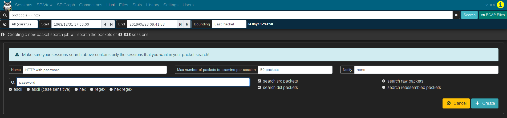507x118 pixels.
Task: Jump End time to end of day
Action: click(187, 24)
